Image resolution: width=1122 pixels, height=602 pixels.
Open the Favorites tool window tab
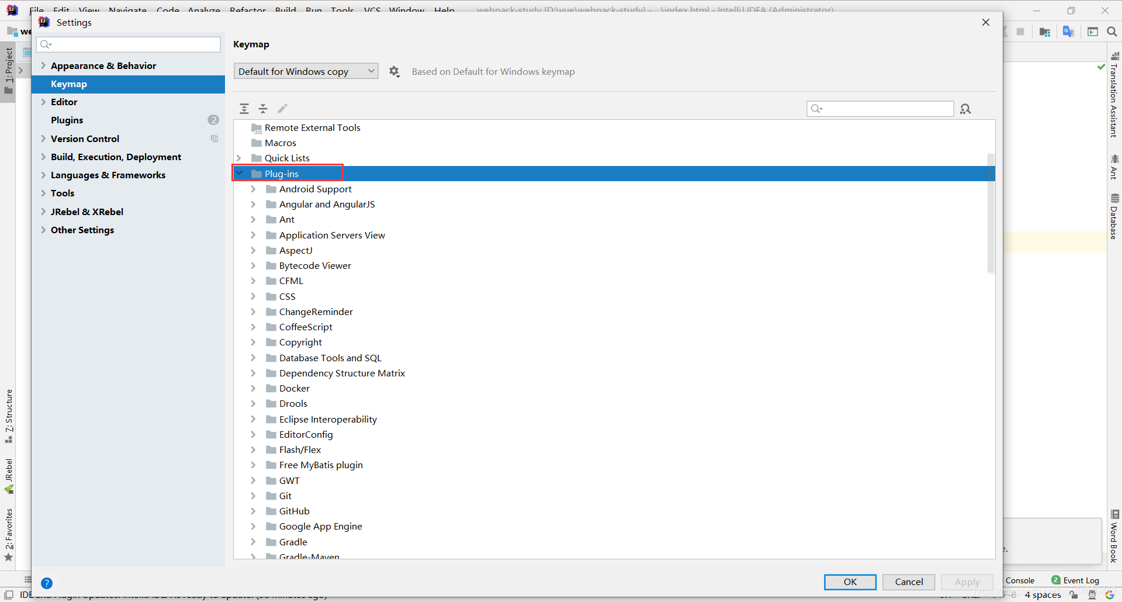[9, 535]
